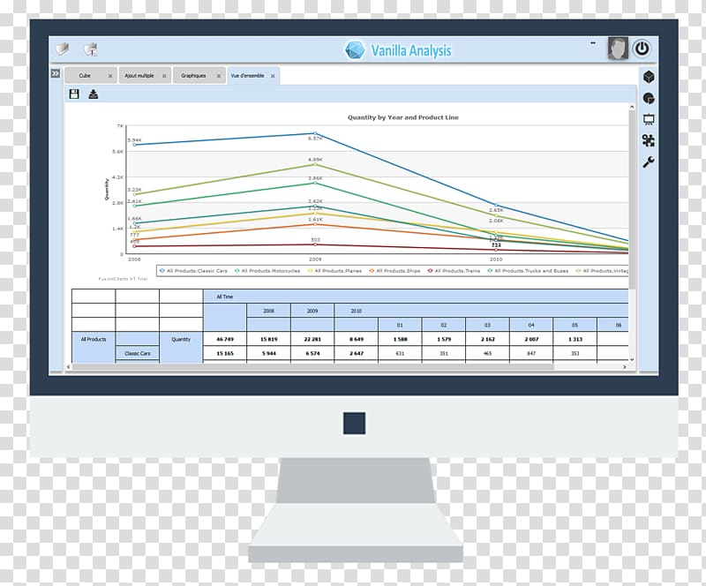Switch to the Ajout multiple tab
706x586 pixels.
tap(139, 76)
